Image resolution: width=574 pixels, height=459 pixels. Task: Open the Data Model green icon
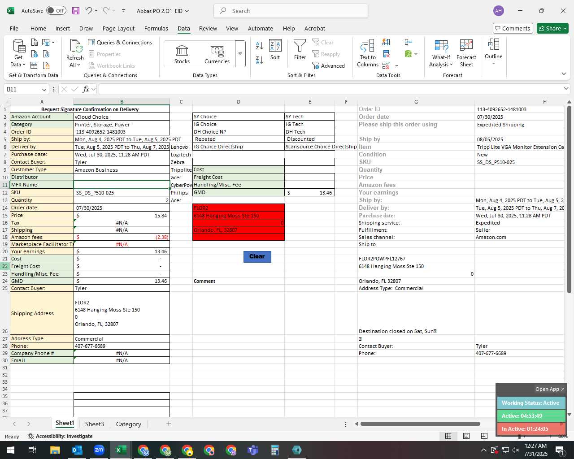point(408,54)
